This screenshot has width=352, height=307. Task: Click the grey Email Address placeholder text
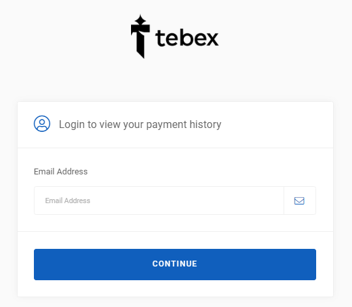(68, 201)
